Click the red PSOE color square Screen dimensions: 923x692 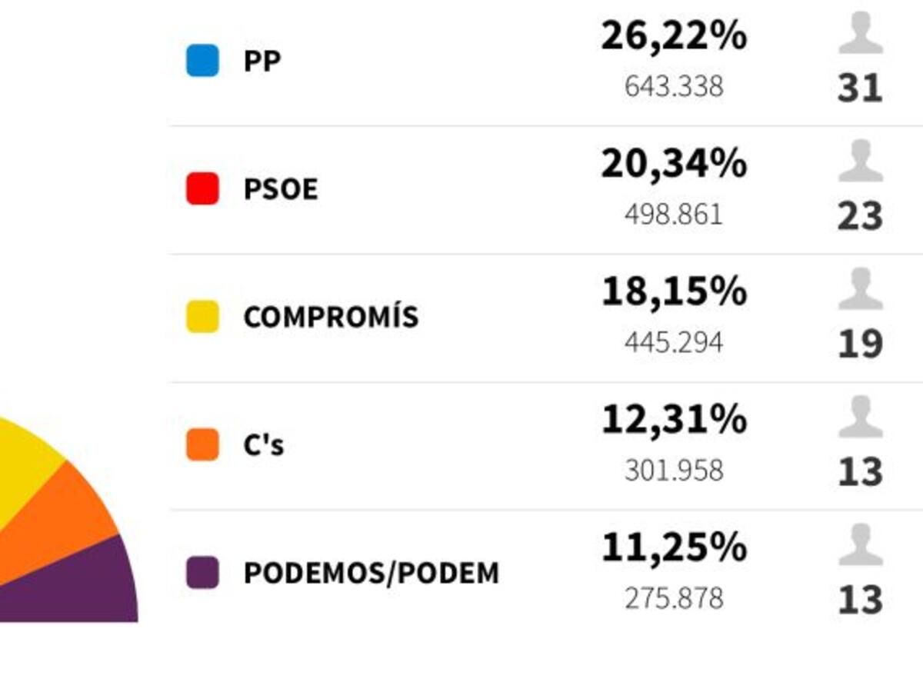(x=202, y=188)
